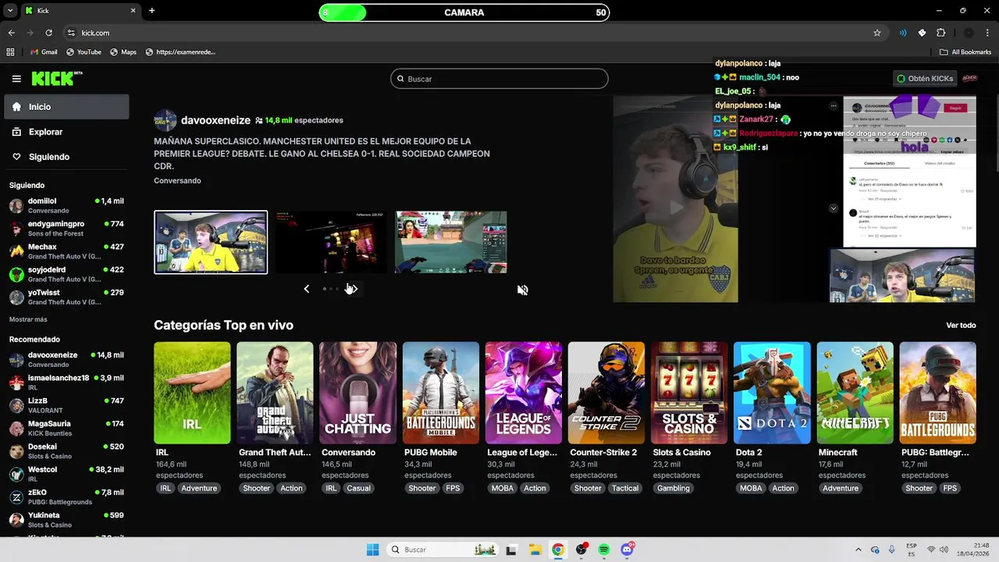The height and width of the screenshot is (562, 999).
Task: Unmute the featured stream player
Action: (523, 290)
